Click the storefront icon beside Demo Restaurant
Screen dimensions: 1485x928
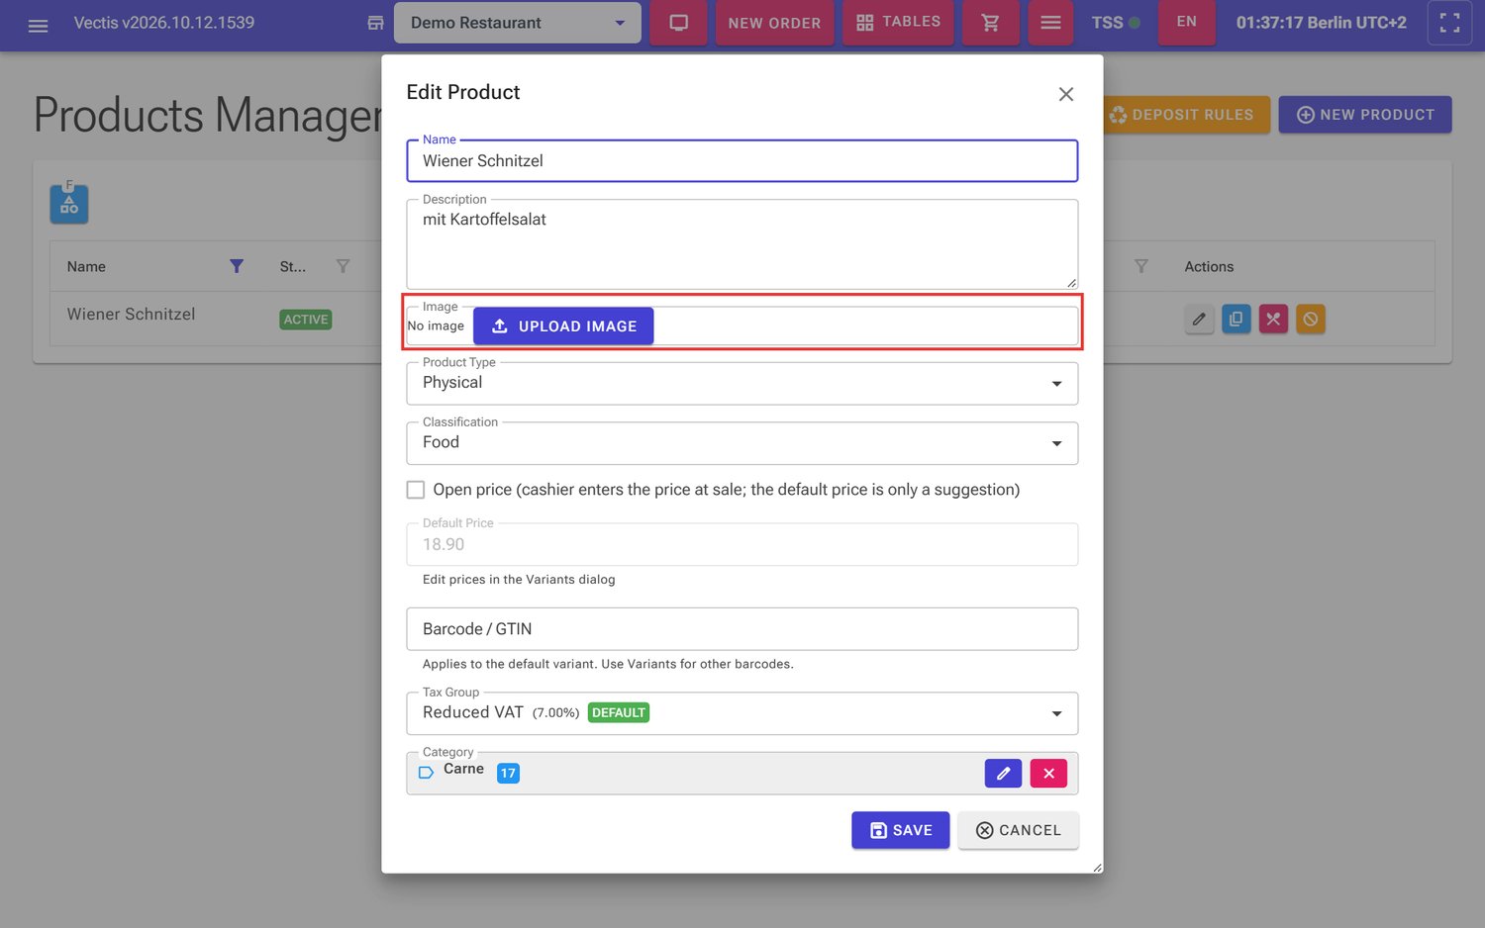[x=375, y=23]
